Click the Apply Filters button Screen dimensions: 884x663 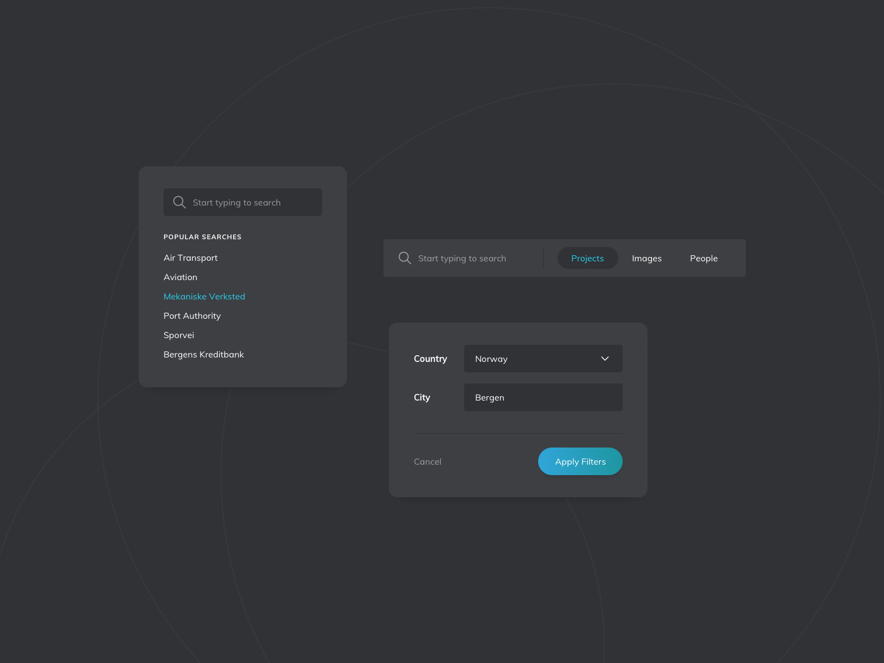(x=580, y=461)
